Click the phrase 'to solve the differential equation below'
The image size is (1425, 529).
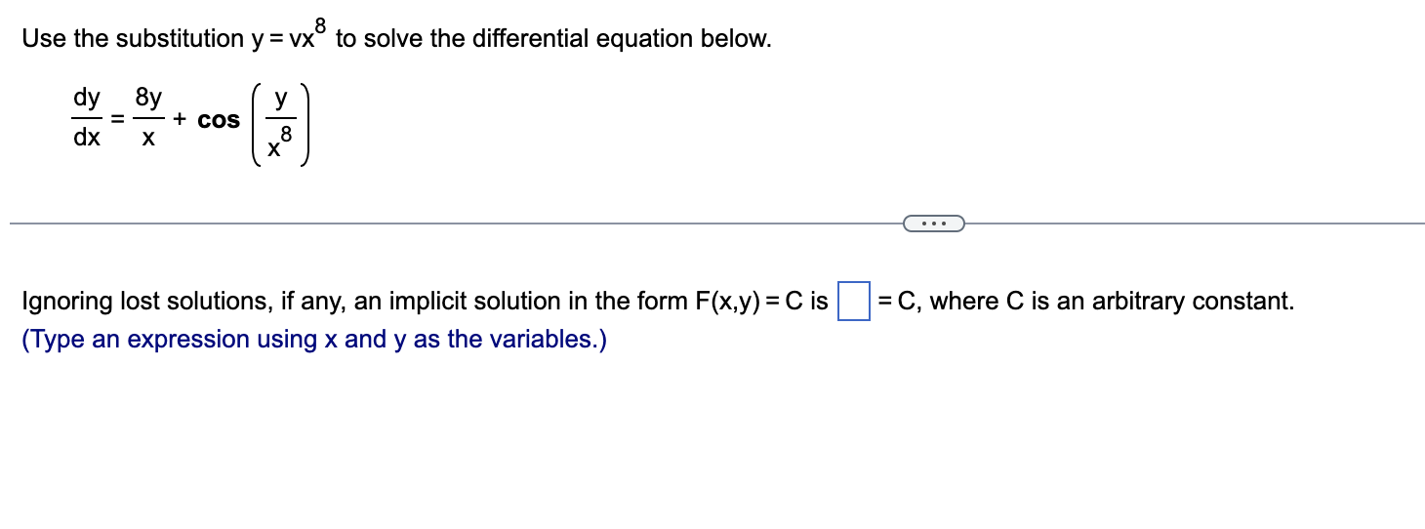(x=553, y=39)
